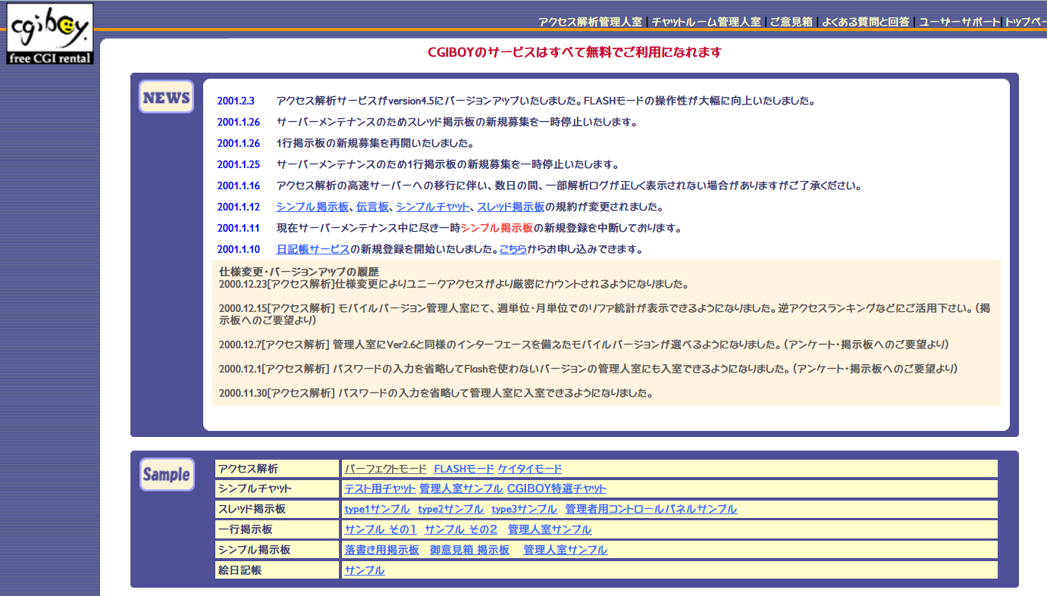
Task: Open the ケイタイモード sample link
Action: click(529, 469)
